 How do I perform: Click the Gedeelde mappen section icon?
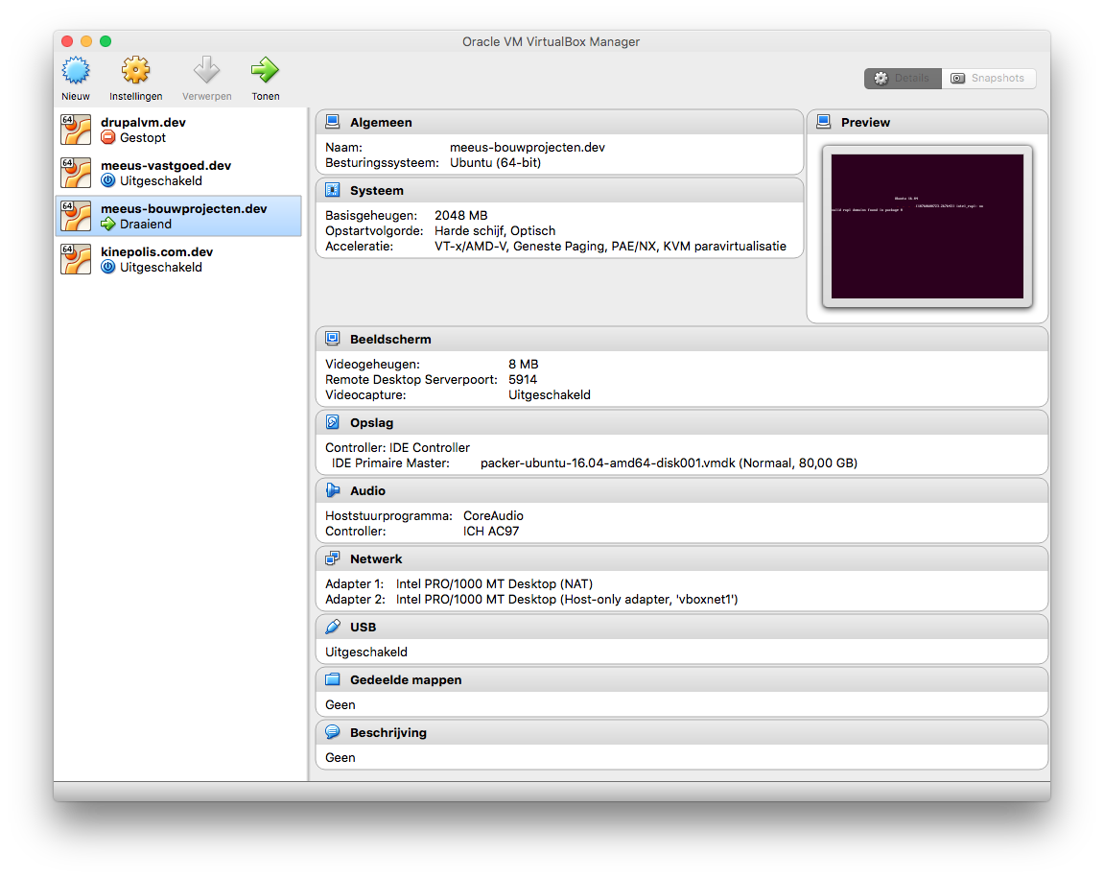(333, 678)
